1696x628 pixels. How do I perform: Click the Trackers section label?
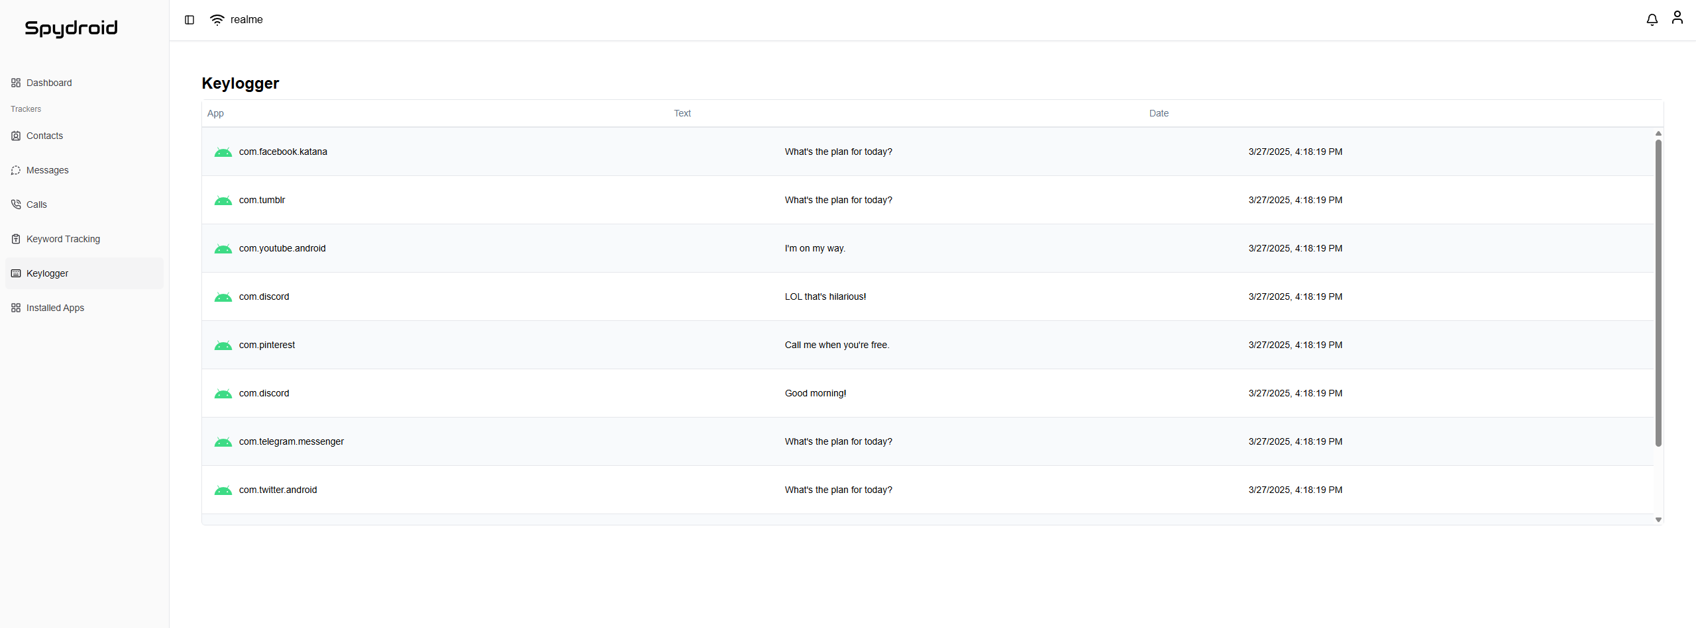(26, 109)
